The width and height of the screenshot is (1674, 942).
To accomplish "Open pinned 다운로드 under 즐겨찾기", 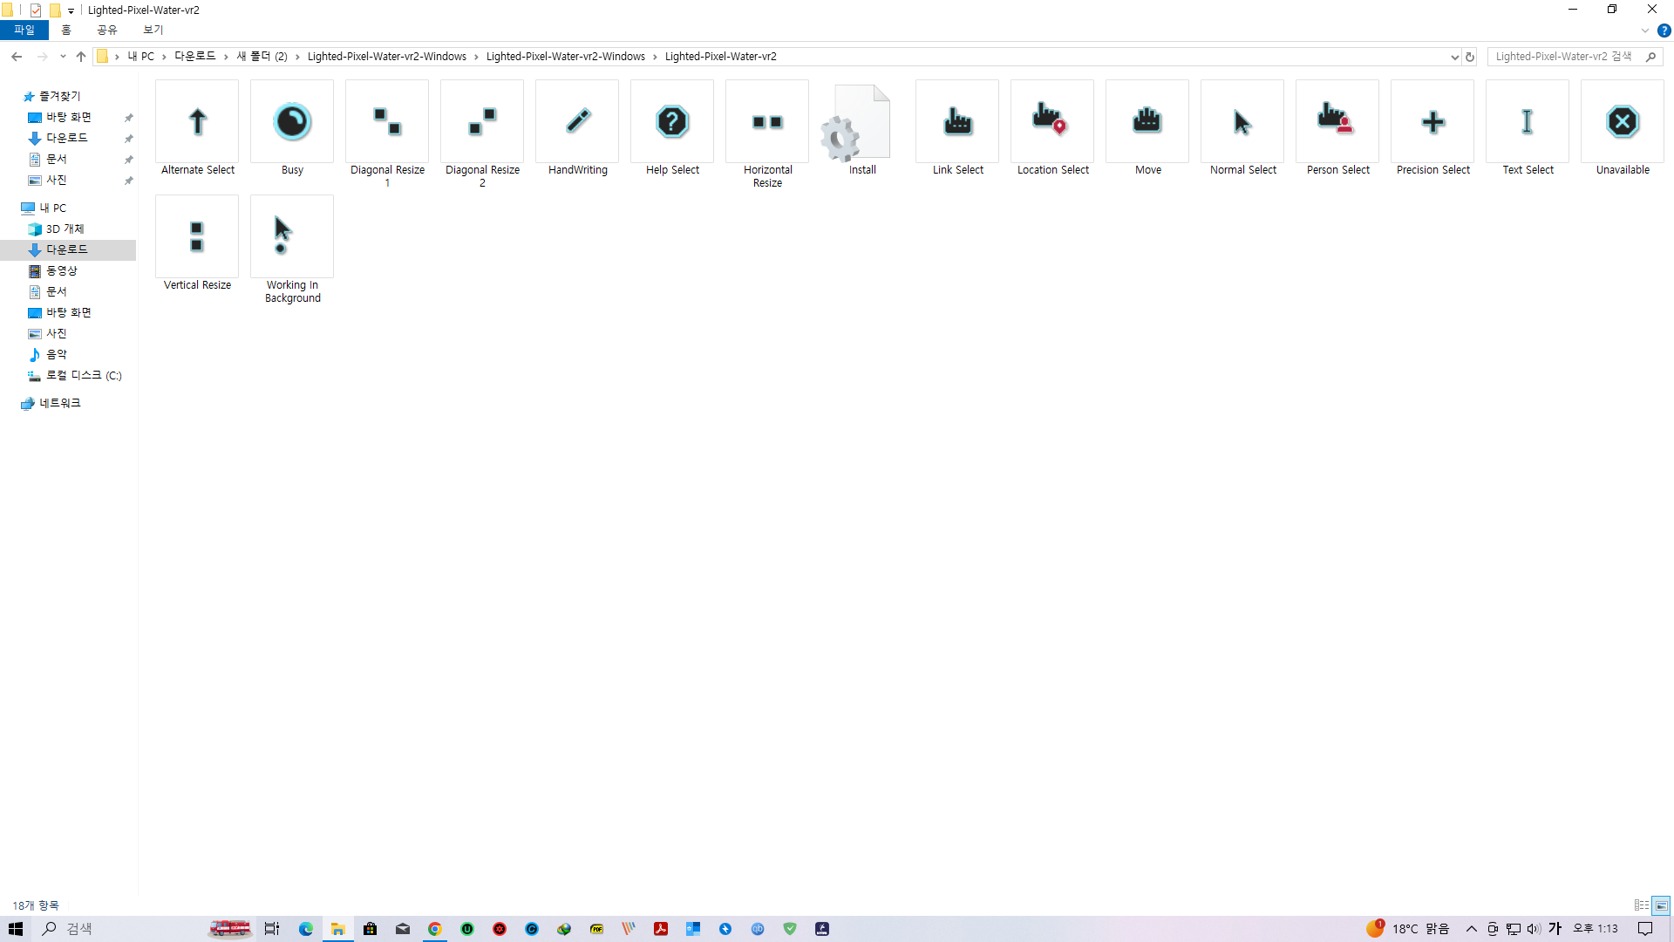I will click(67, 138).
